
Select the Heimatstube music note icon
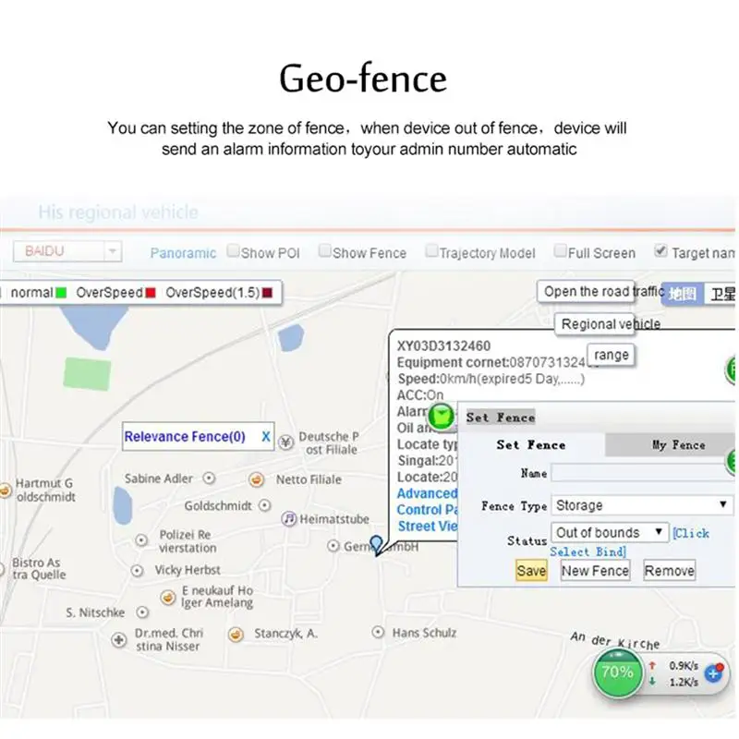point(288,519)
